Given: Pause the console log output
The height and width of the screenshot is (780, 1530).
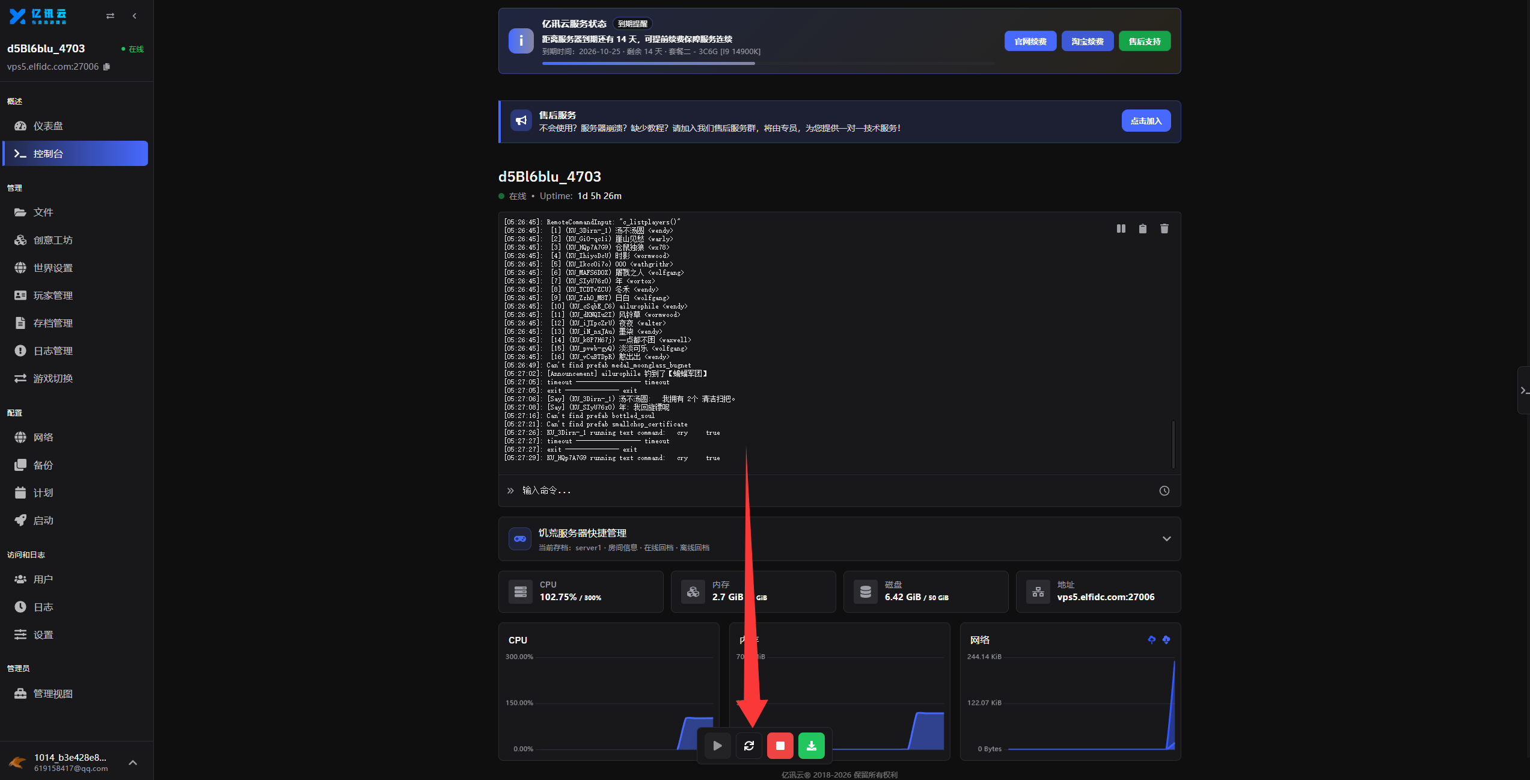Looking at the screenshot, I should [x=1121, y=229].
